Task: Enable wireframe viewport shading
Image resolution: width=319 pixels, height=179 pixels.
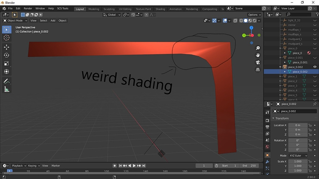Action: pos(241,20)
